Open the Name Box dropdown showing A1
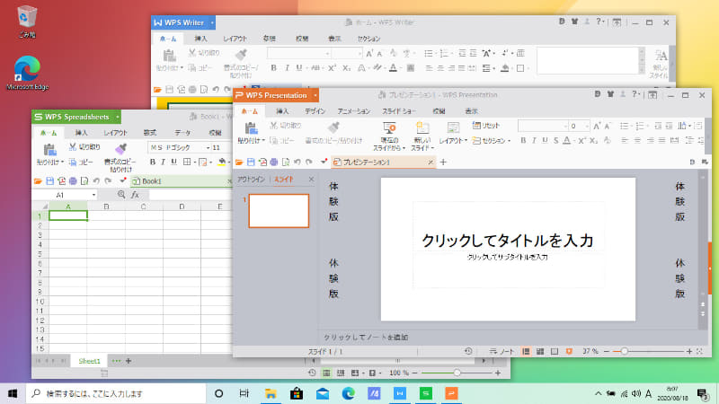 pos(94,195)
